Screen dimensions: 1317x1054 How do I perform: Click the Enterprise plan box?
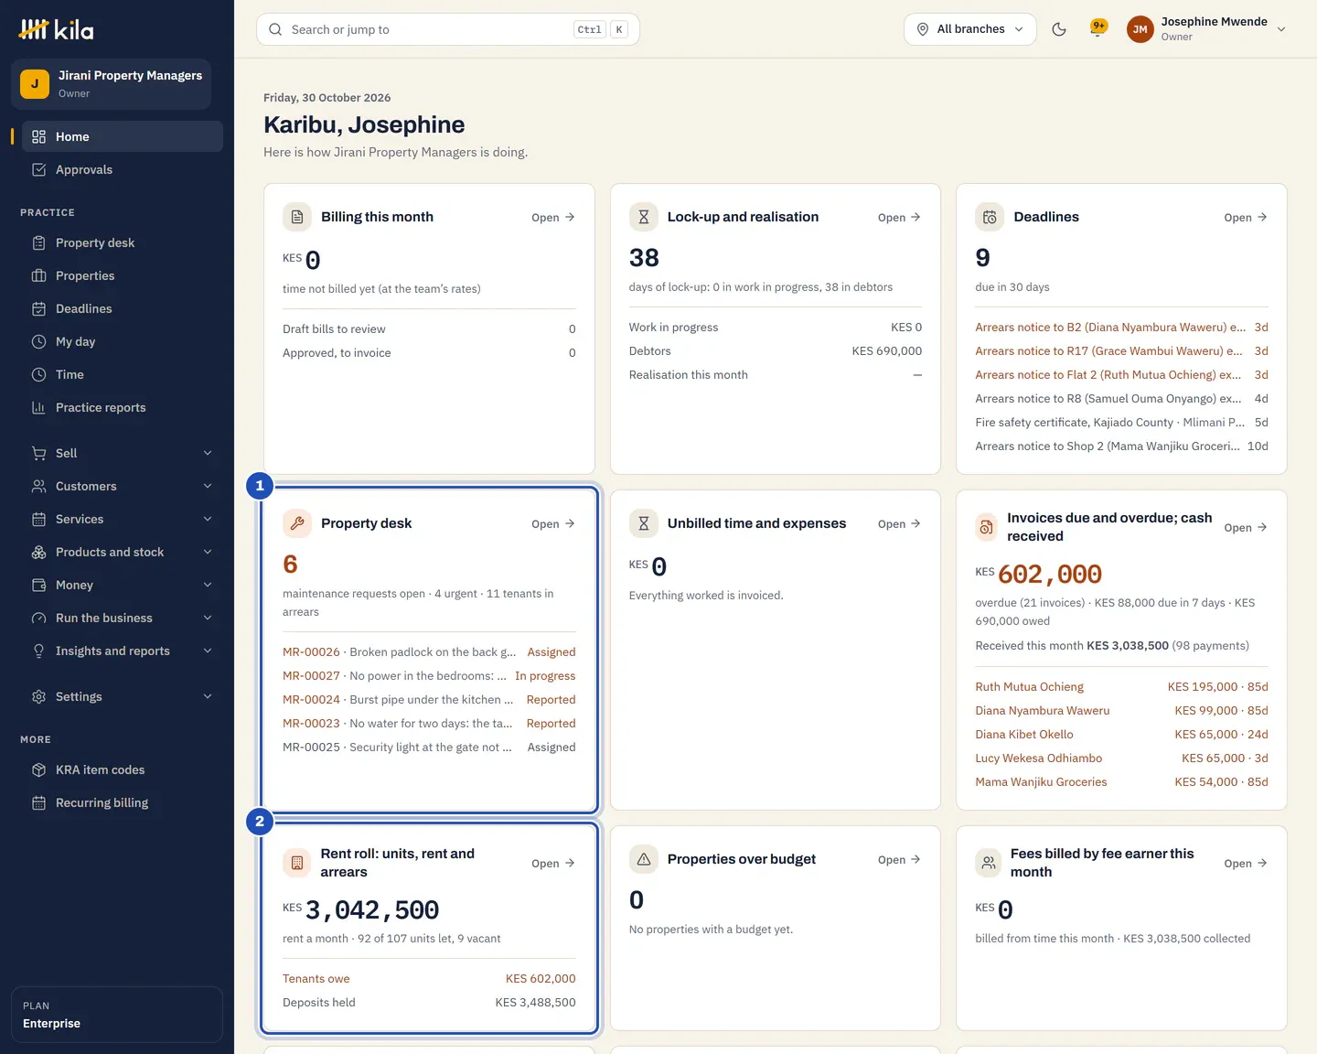(x=117, y=1015)
